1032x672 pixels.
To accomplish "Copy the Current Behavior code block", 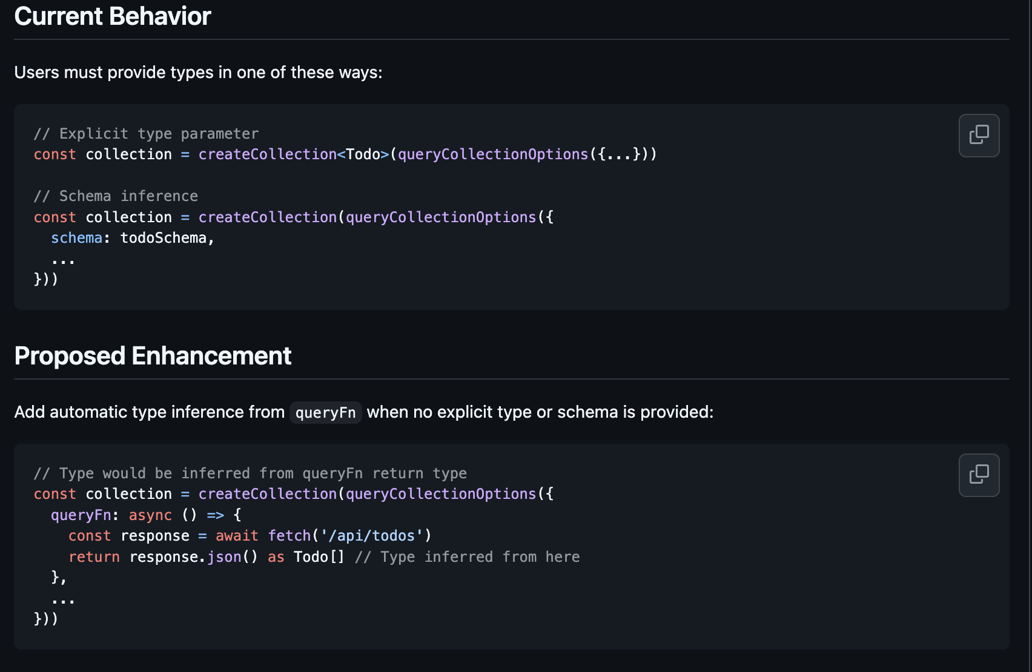I will [979, 135].
